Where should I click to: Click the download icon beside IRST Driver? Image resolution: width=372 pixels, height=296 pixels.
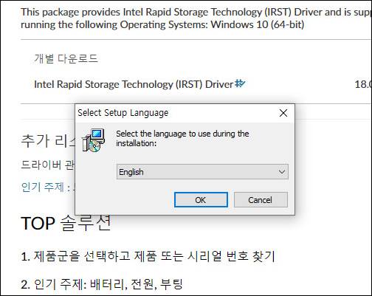coord(240,83)
